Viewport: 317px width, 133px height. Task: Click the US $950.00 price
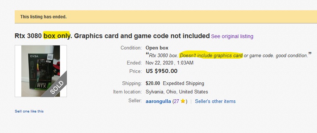pyautogui.click(x=161, y=71)
